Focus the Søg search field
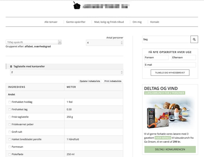This screenshot has height=157, width=204. pos(166,39)
